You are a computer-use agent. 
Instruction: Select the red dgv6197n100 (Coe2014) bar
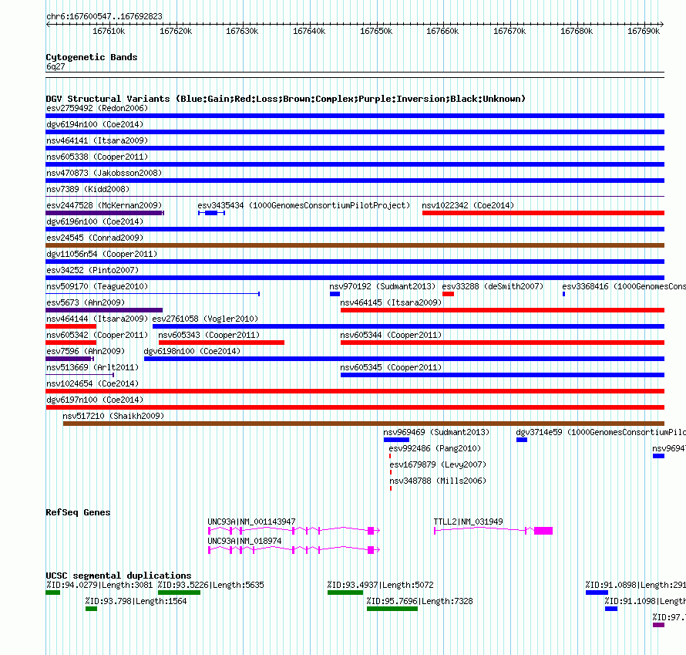pyautogui.click(x=355, y=407)
